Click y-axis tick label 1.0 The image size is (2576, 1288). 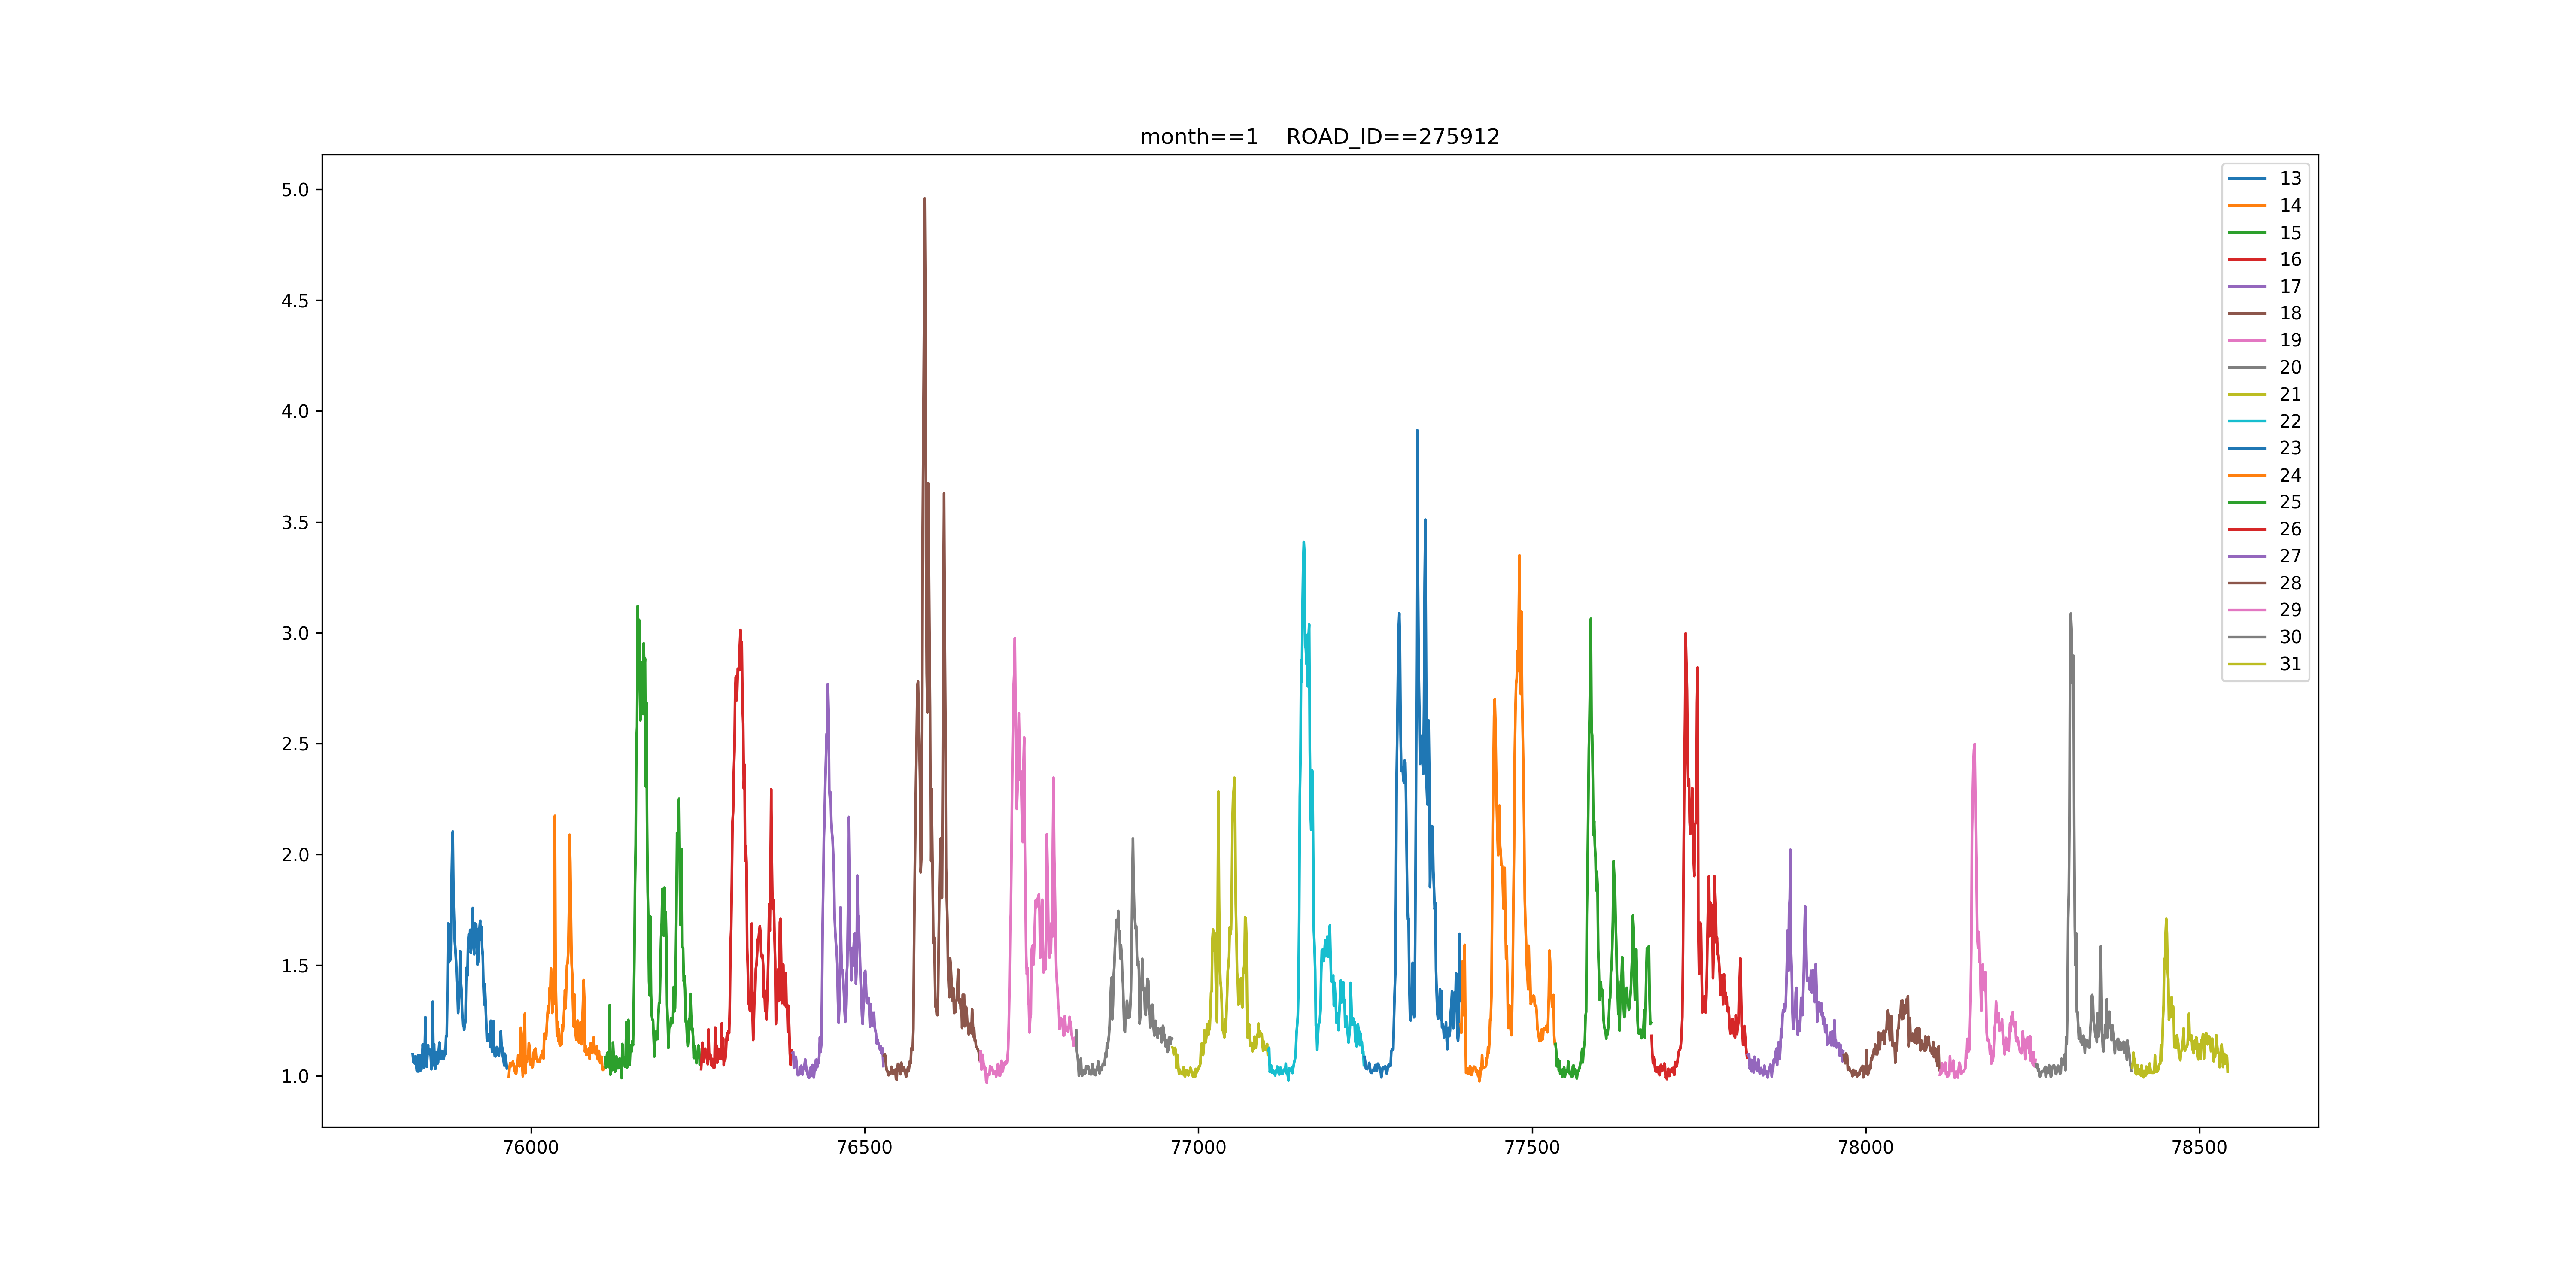pyautogui.click(x=295, y=1077)
